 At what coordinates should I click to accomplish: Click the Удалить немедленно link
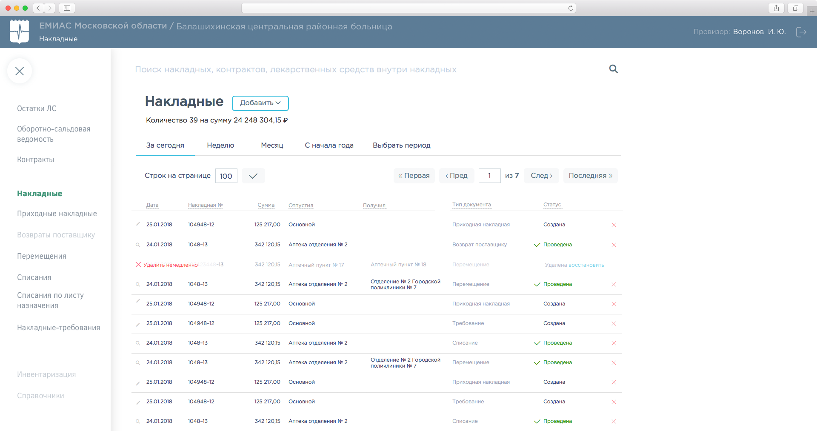(169, 265)
